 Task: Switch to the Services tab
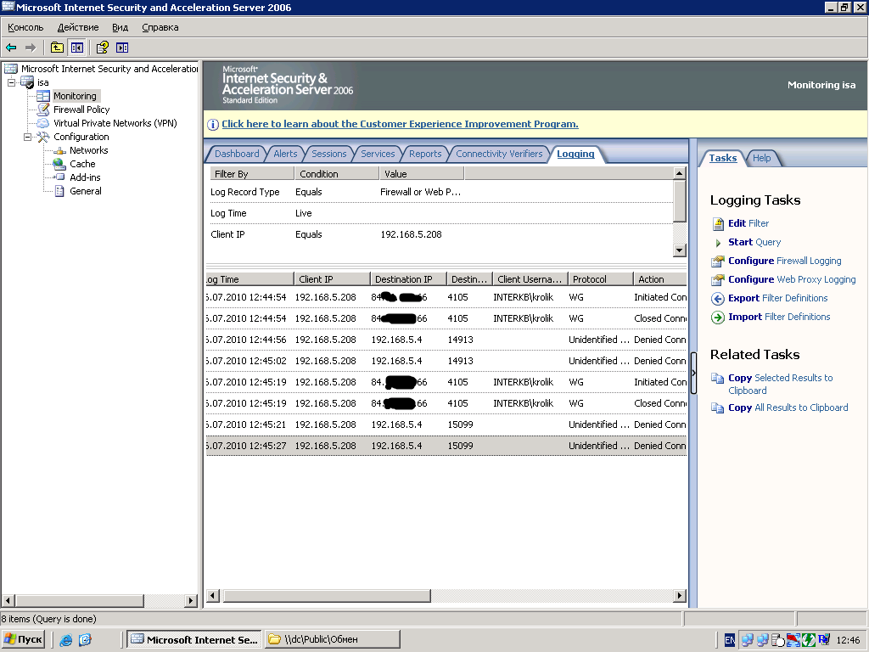[x=378, y=155]
